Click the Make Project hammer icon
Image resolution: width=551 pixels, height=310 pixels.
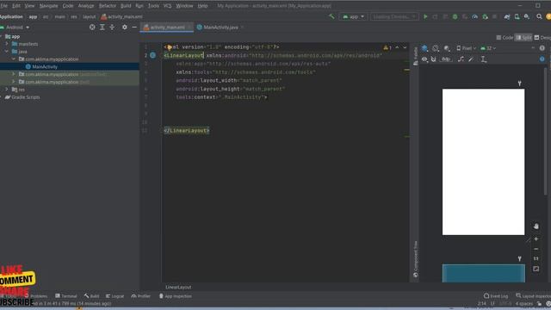(331, 16)
